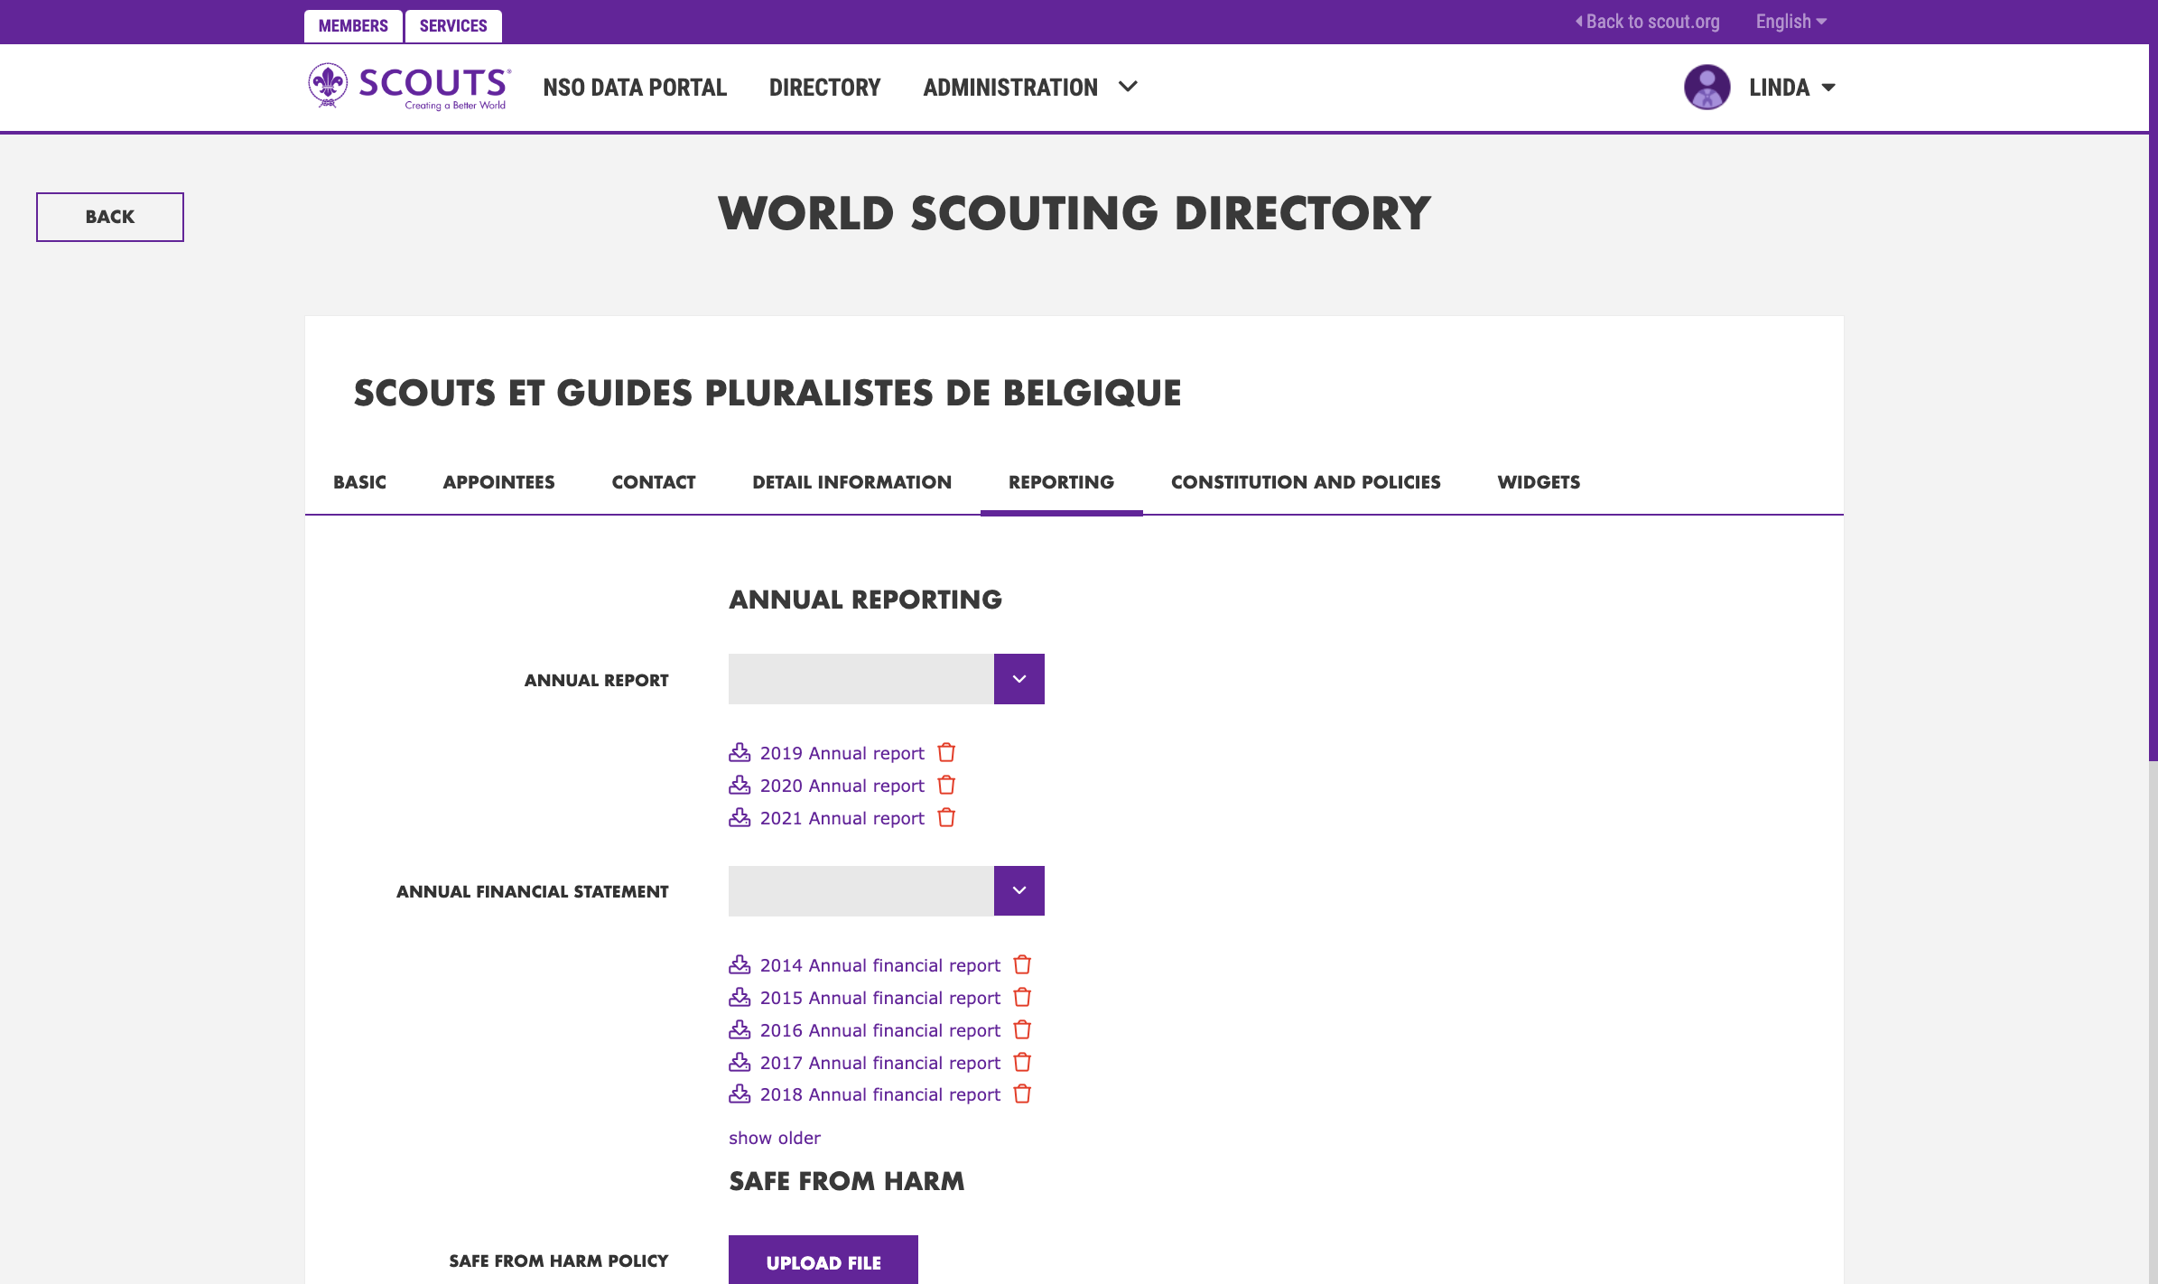Open Linda's profile avatar
Screen dimensions: 2158x1284
point(1707,87)
